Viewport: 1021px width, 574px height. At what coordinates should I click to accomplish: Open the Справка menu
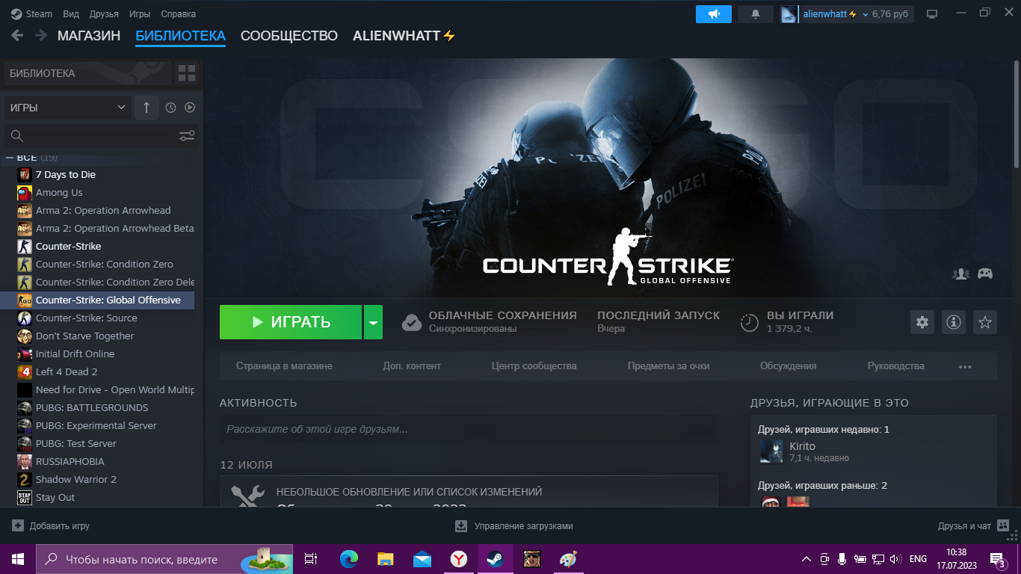click(x=178, y=14)
